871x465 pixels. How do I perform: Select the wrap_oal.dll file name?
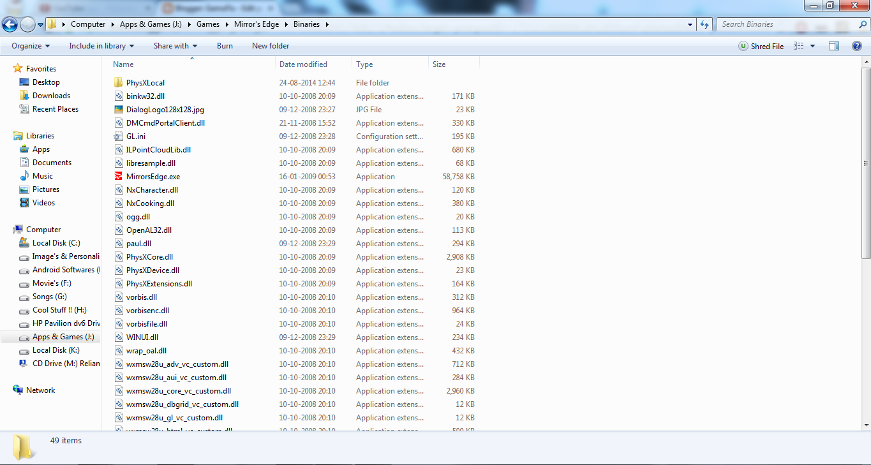(x=146, y=351)
